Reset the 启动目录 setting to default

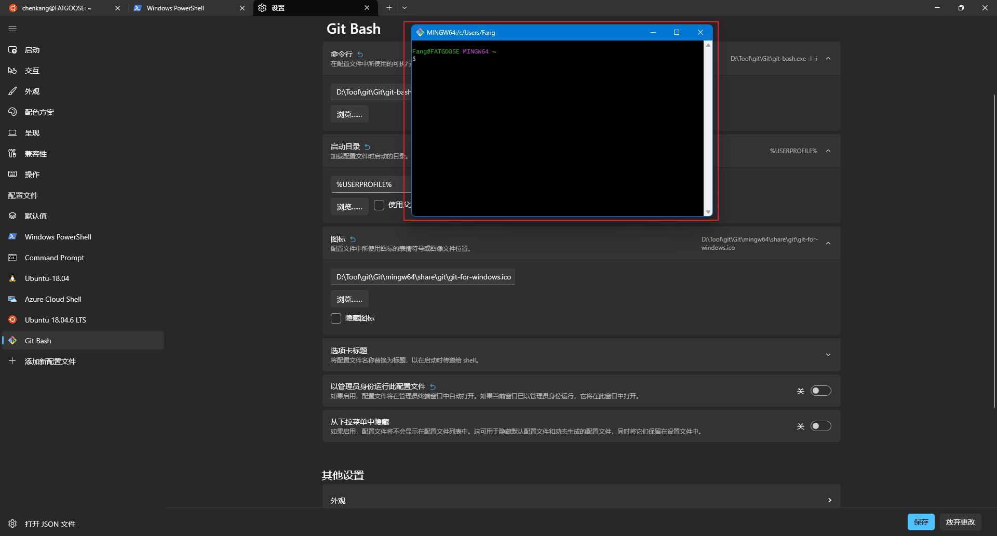pos(368,146)
